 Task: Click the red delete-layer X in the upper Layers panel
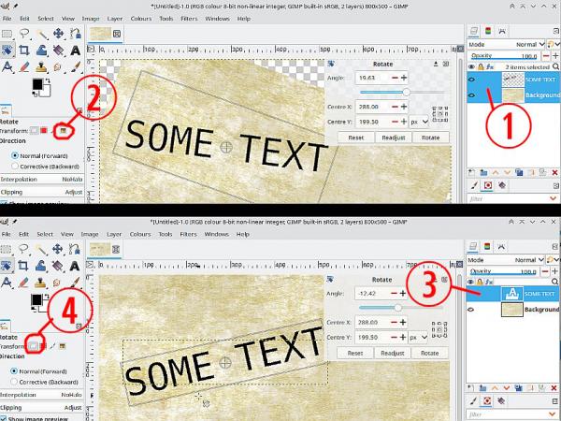(554, 173)
